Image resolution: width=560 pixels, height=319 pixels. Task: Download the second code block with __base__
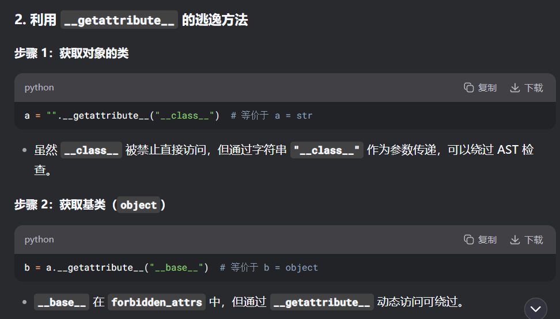(x=527, y=240)
